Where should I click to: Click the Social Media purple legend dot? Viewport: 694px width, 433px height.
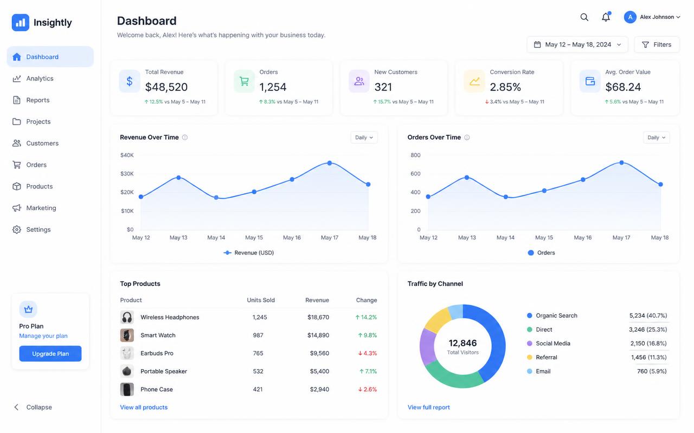(x=530, y=344)
